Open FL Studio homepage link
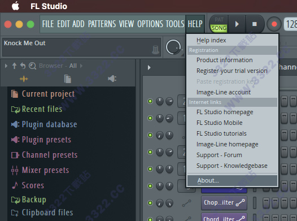Viewport: 297px width, 221px height. click(232, 112)
